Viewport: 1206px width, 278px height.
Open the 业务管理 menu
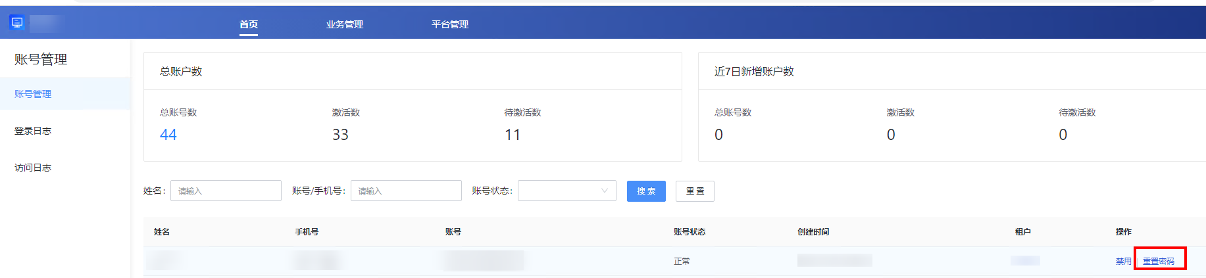pyautogui.click(x=345, y=24)
